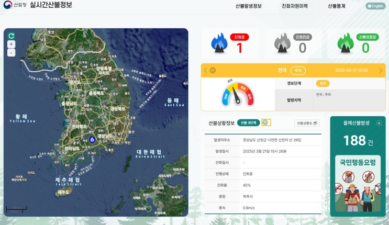Click the gray flame 진화완료 icon
The height and width of the screenshot is (225, 389).
click(282, 43)
